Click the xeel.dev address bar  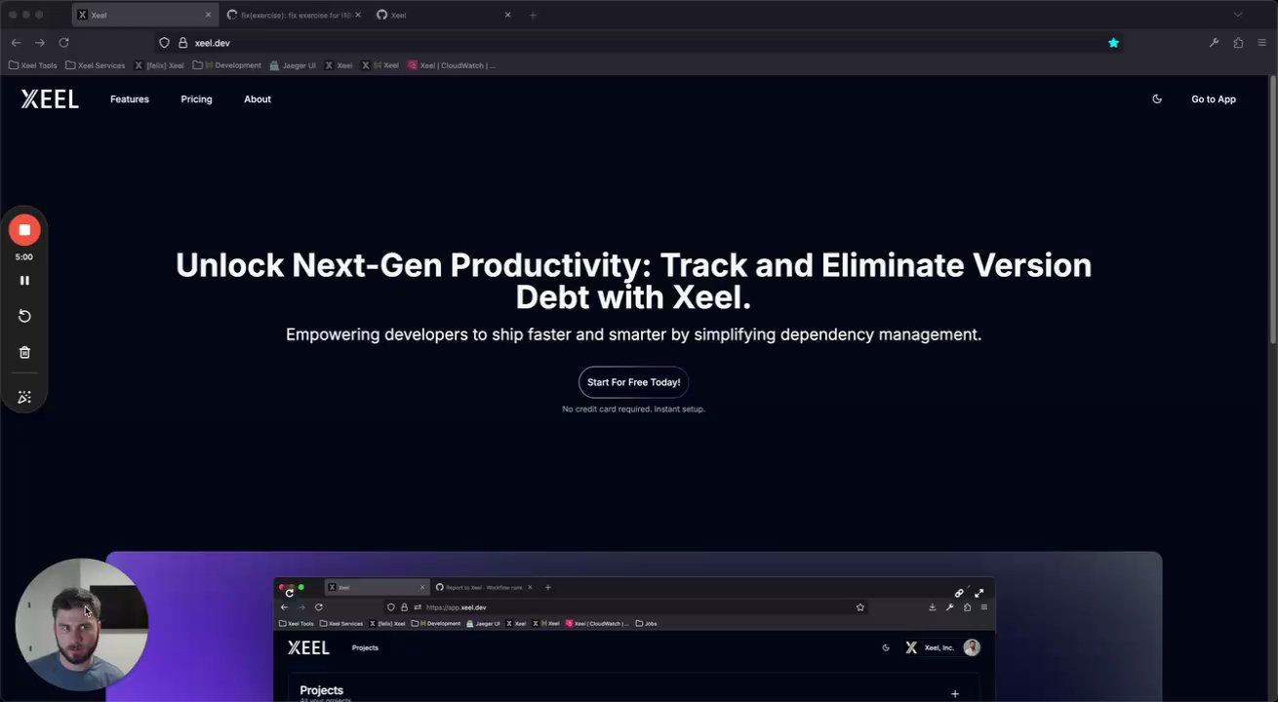coord(639,43)
